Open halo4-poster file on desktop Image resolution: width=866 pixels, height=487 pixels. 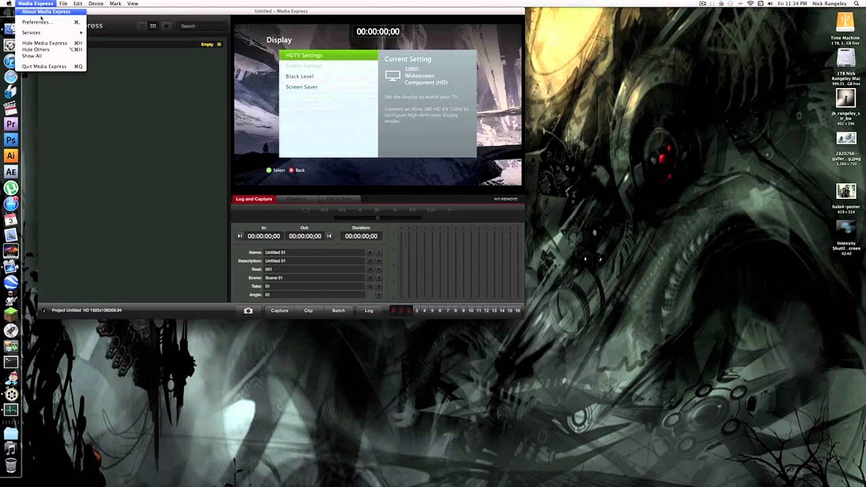click(846, 191)
